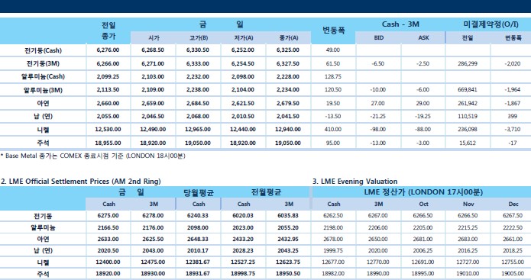Click copper monthly average 6240.33
Screen dimensions: 531x280
coord(198,215)
